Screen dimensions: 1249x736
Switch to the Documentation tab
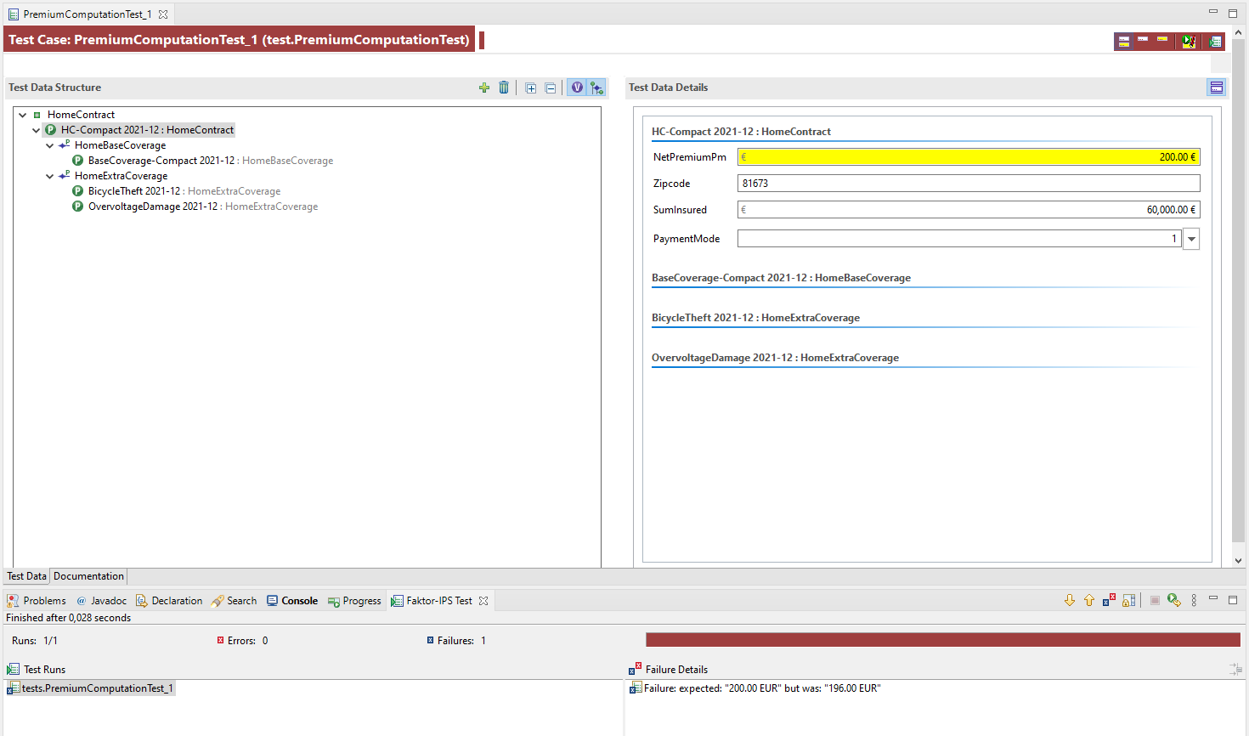point(88,575)
